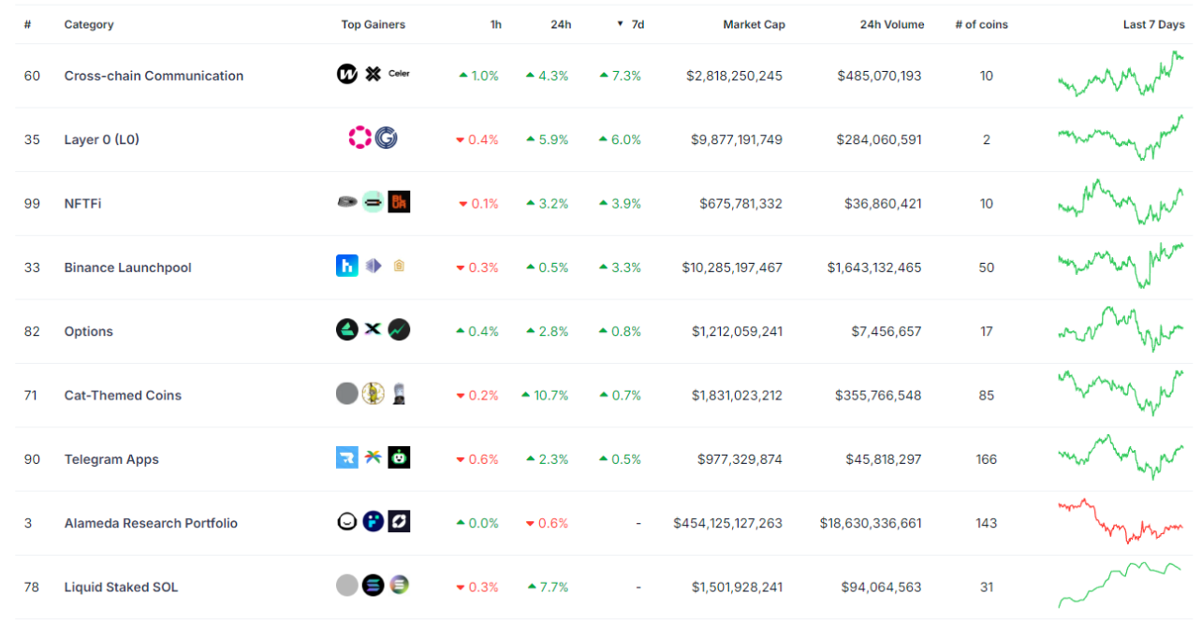The height and width of the screenshot is (623, 1202).
Task: Sort by the 24h Volume column header
Action: click(891, 24)
